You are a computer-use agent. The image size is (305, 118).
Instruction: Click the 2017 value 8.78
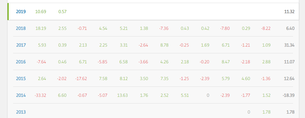(x=164, y=45)
